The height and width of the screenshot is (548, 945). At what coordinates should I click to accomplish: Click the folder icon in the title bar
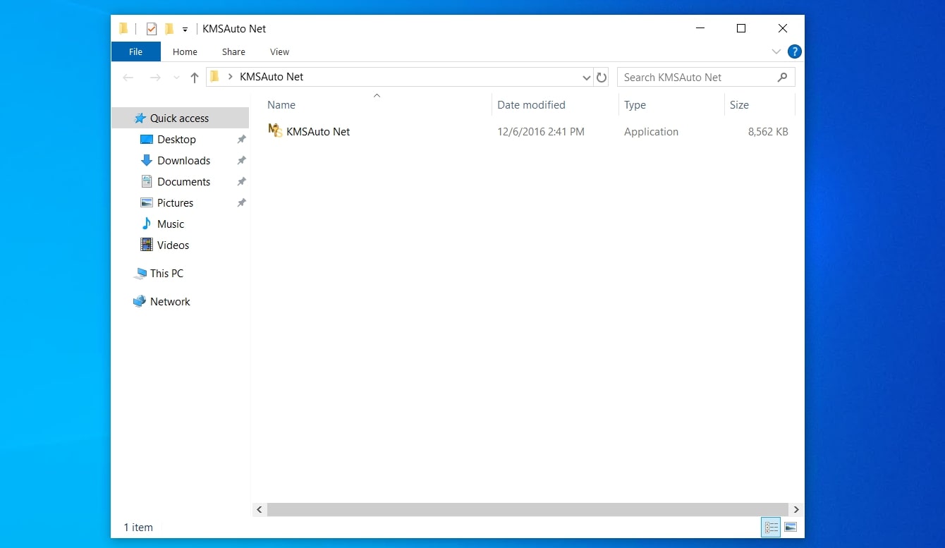pyautogui.click(x=123, y=29)
